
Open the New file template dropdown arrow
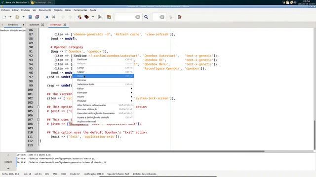(x=10, y=17)
